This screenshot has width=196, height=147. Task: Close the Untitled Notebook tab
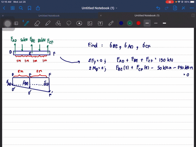3,16
